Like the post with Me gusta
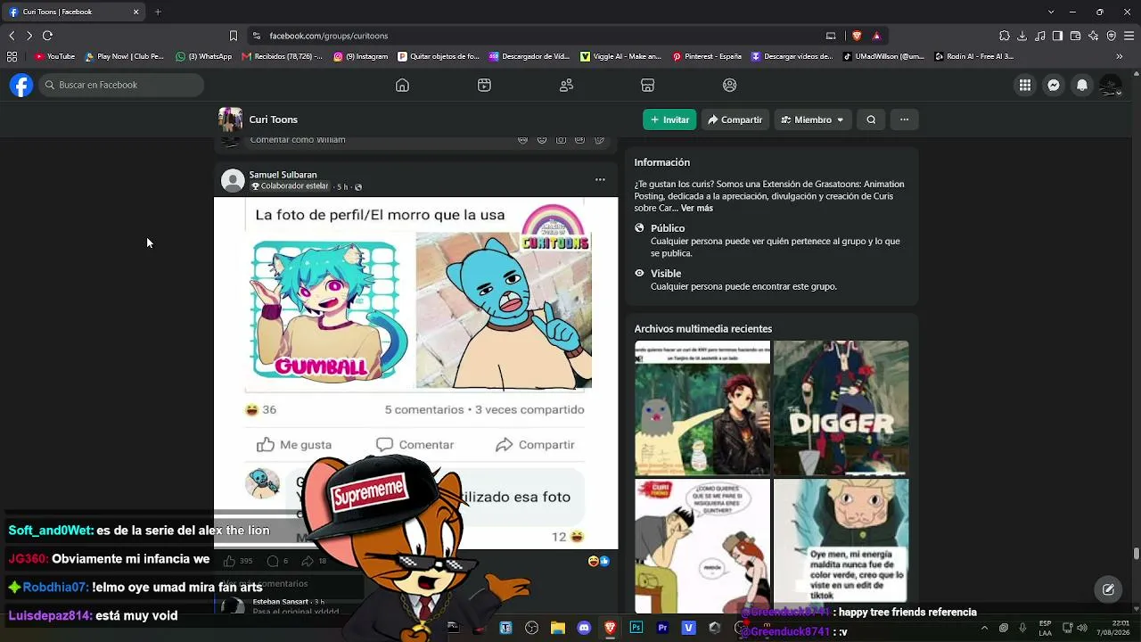 tap(295, 445)
